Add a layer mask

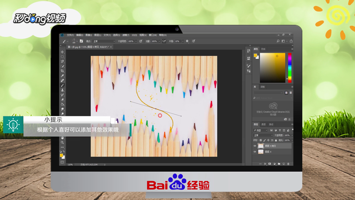[x=270, y=164]
